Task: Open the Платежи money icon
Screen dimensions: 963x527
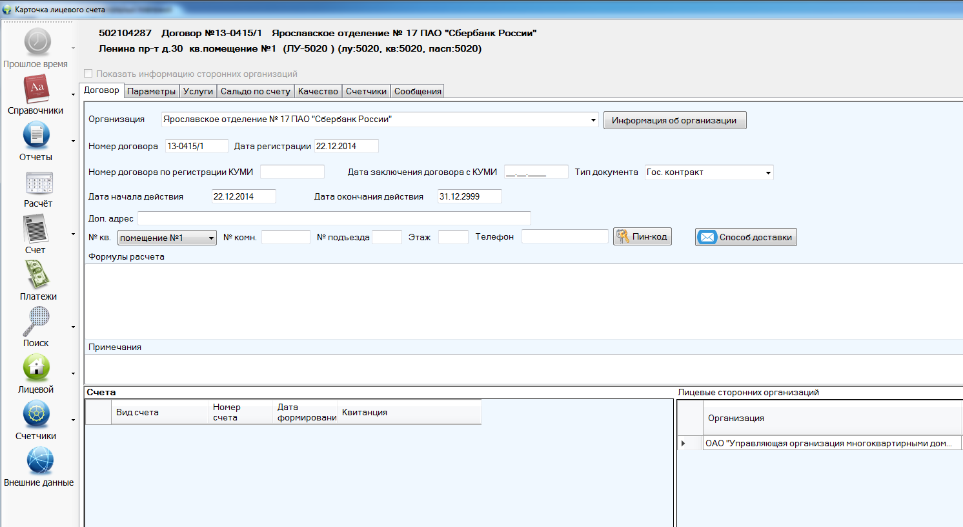Action: pos(37,275)
